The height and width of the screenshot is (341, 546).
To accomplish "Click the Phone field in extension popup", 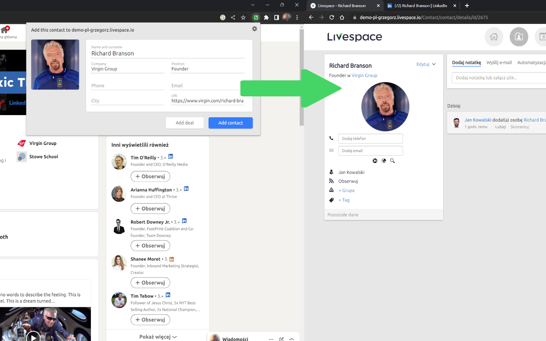I will 128,86.
